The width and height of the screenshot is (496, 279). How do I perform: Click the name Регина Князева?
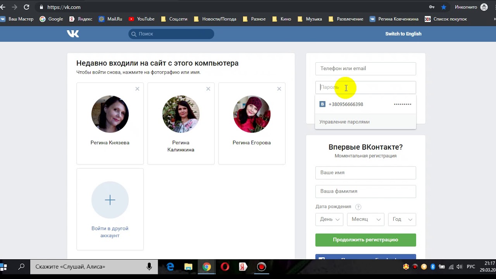click(x=110, y=143)
